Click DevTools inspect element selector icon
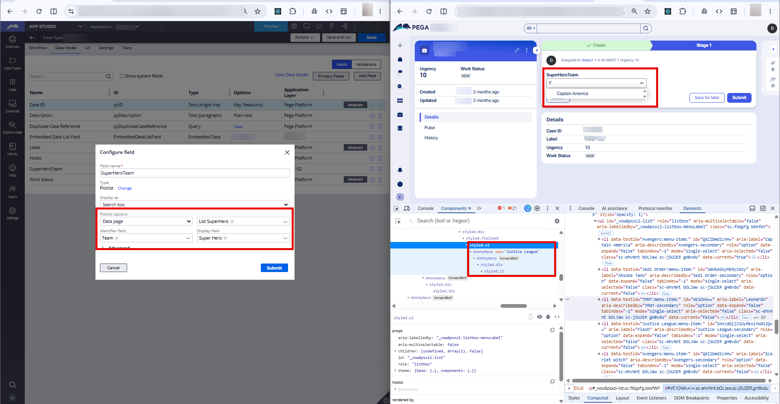This screenshot has height=404, width=780. coord(396,208)
